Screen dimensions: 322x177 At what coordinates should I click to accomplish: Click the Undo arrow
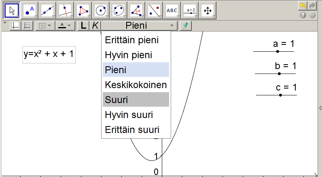point(303,6)
